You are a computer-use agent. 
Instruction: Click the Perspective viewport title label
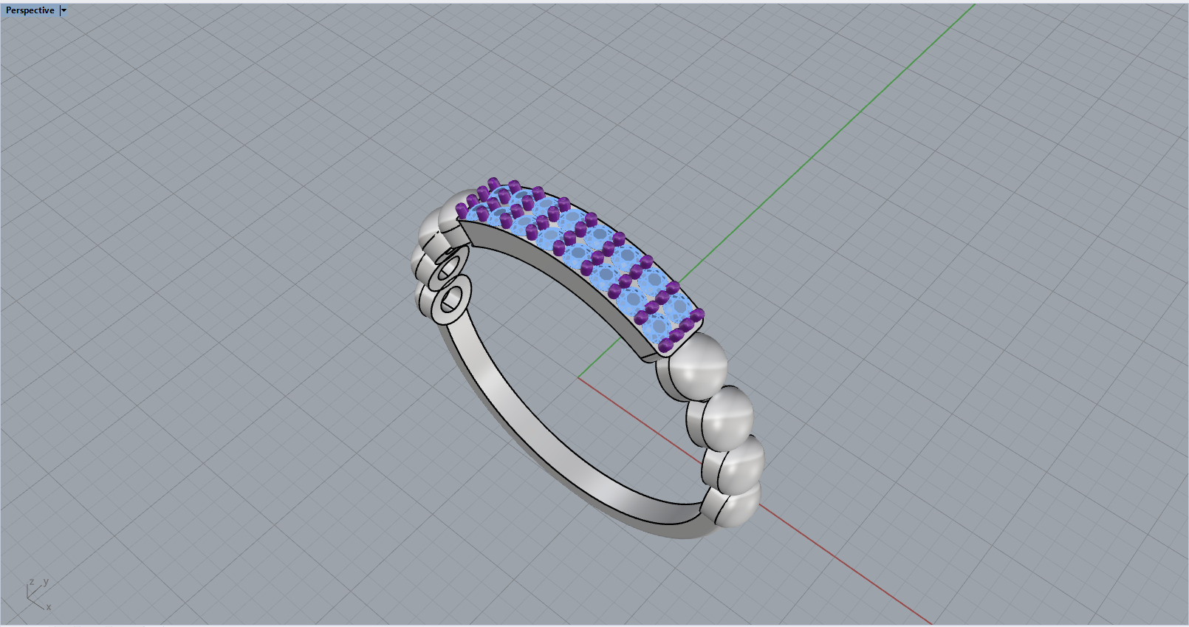pyautogui.click(x=30, y=10)
